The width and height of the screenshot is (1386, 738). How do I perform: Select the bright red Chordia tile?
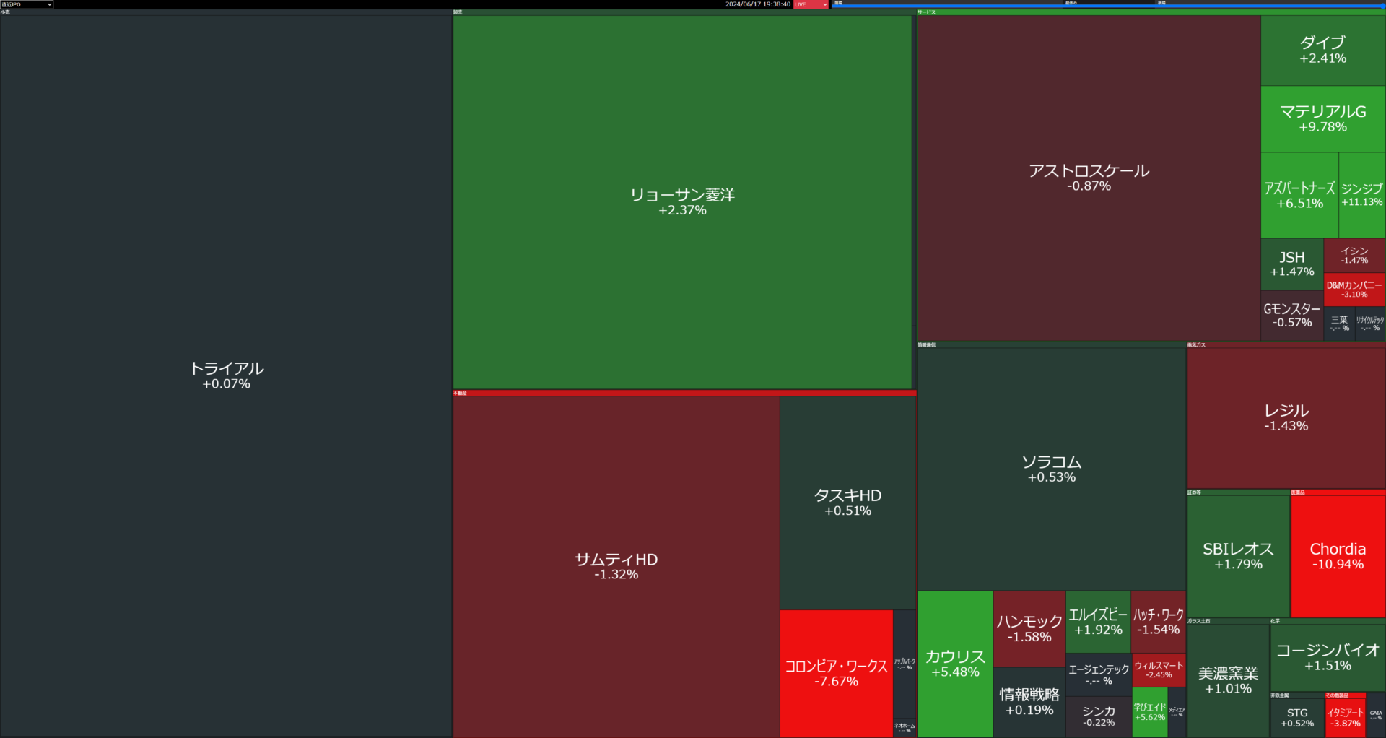point(1338,556)
